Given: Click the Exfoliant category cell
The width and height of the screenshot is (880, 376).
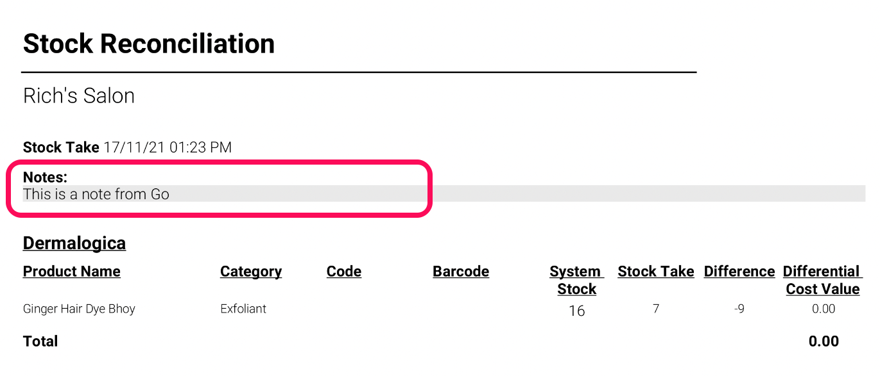Looking at the screenshot, I should pos(243,309).
